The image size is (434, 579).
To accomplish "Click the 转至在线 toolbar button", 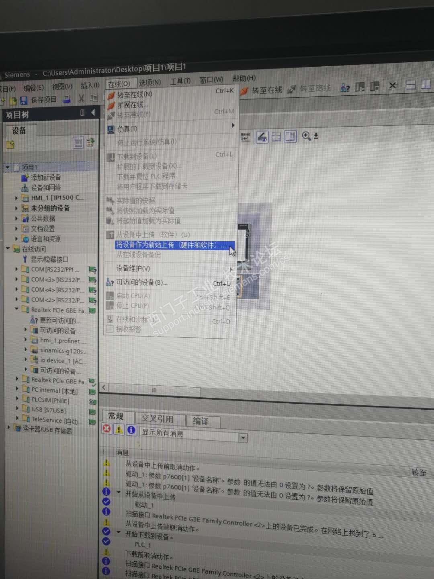I will click(x=262, y=90).
